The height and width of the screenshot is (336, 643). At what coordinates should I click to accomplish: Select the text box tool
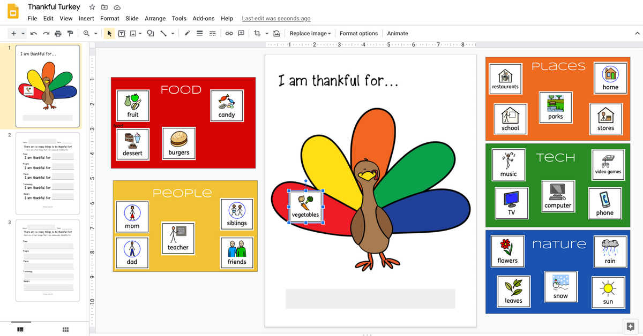pyautogui.click(x=122, y=33)
